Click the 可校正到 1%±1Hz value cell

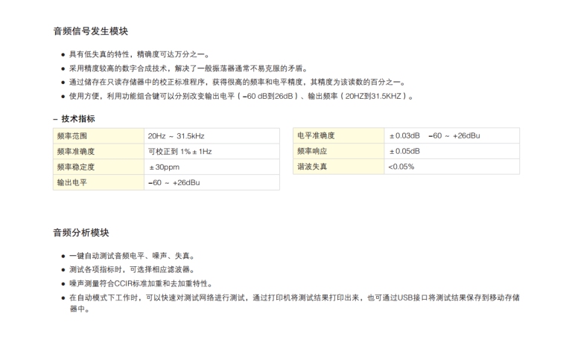(212, 152)
